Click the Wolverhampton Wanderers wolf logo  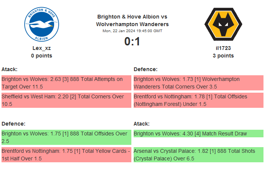[223, 25]
